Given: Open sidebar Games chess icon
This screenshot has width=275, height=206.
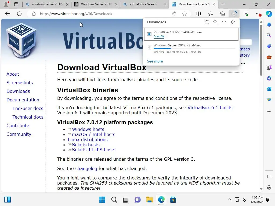Looking at the screenshot, I should click(x=269, y=68).
